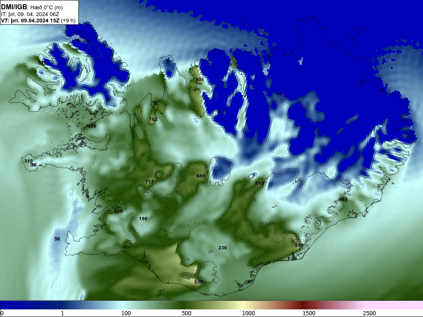This screenshot has width=423, height=317.
Task: Click the 500 tick label on the color scale
Action: (x=187, y=313)
